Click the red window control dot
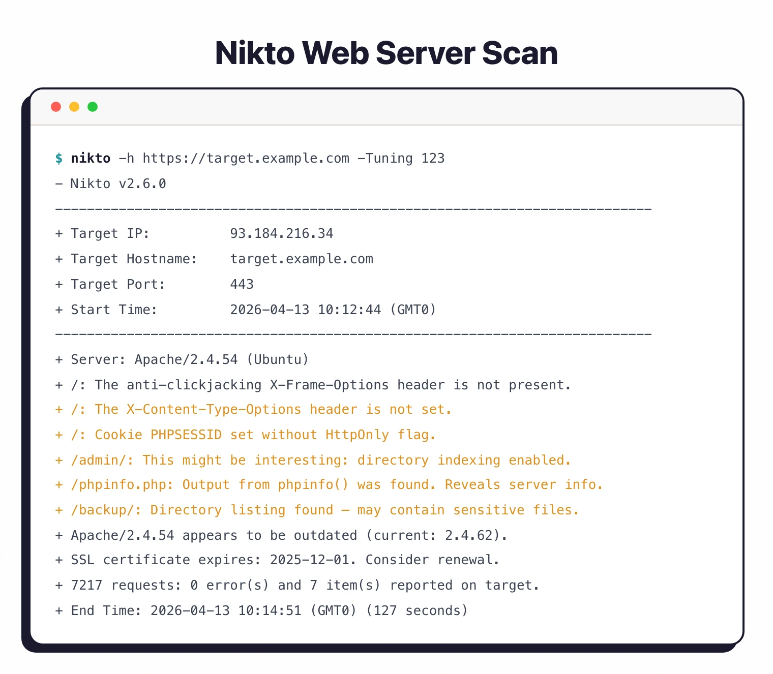 [56, 107]
